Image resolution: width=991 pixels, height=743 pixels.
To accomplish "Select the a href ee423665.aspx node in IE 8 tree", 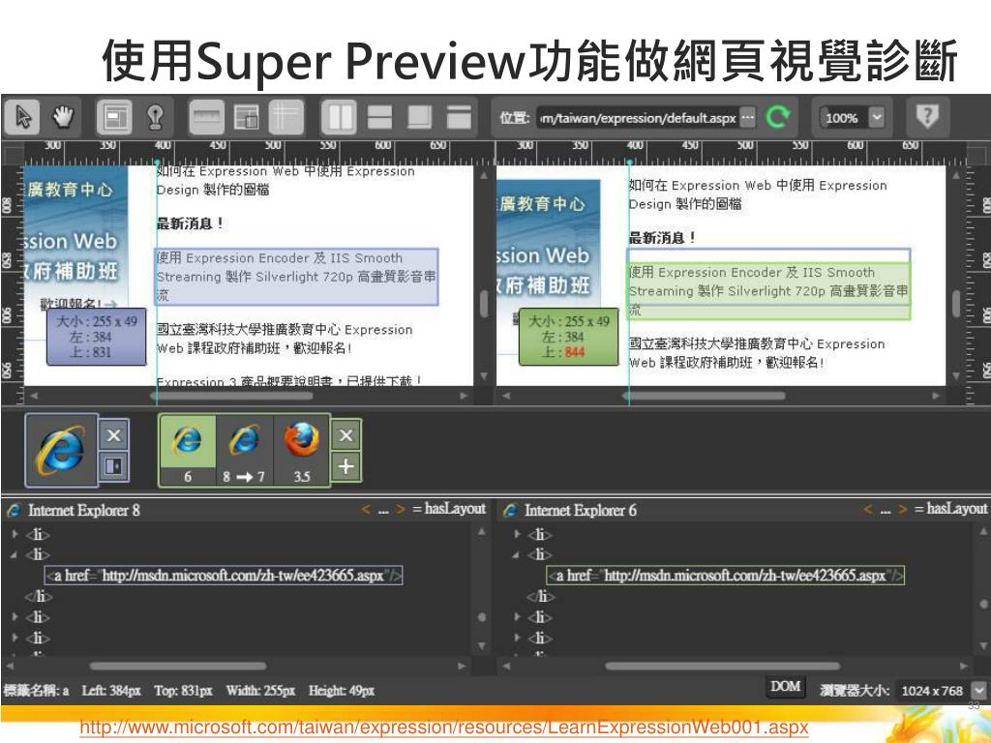I will click(x=224, y=575).
